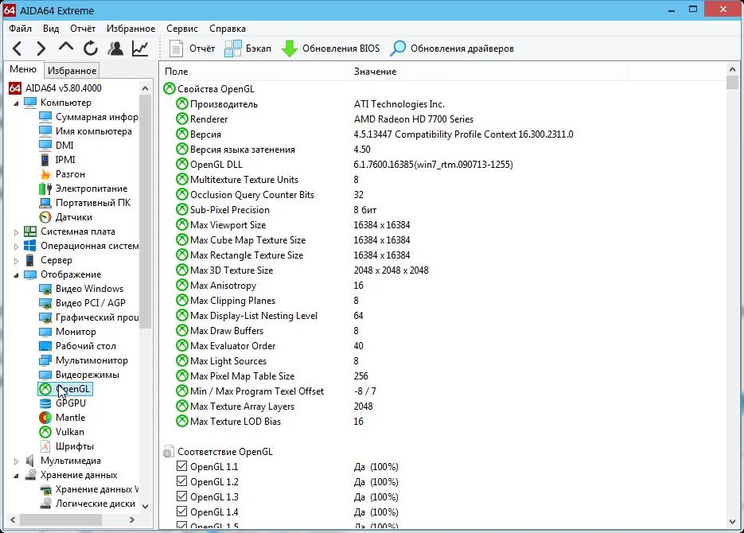Sort by the Поле column header
The width and height of the screenshot is (744, 533).
point(254,71)
